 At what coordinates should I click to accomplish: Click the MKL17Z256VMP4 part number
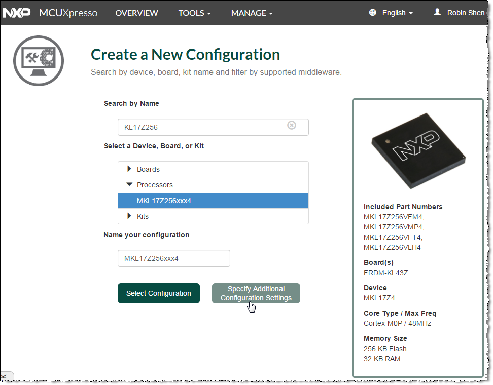pos(394,227)
